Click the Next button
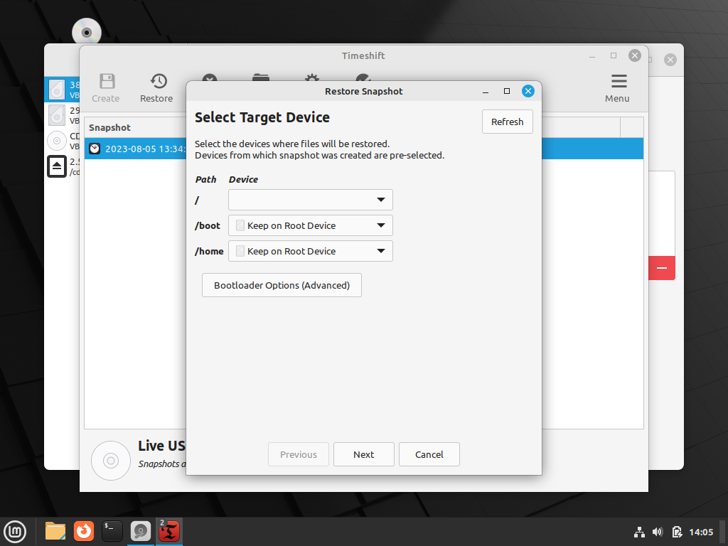 tap(363, 454)
